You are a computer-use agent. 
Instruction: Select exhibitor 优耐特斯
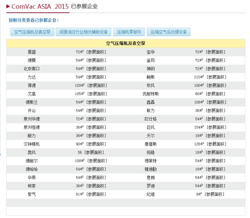coord(150,94)
